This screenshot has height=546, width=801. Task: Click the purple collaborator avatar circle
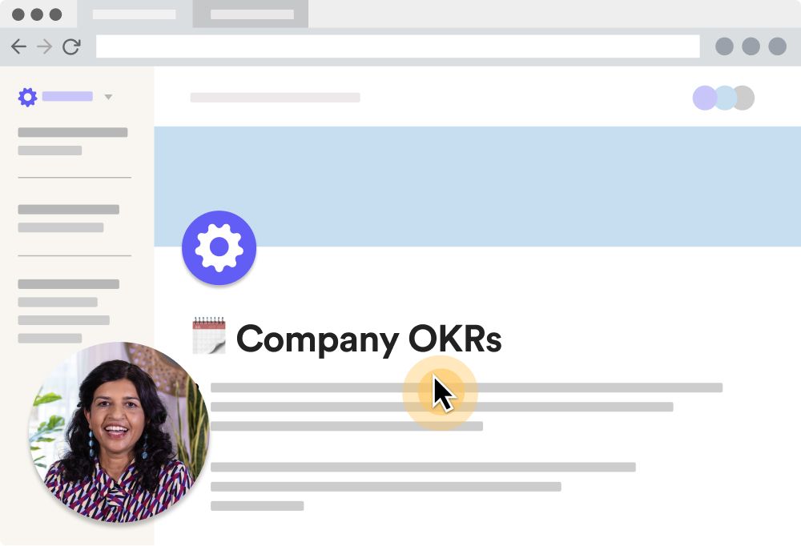tap(704, 98)
